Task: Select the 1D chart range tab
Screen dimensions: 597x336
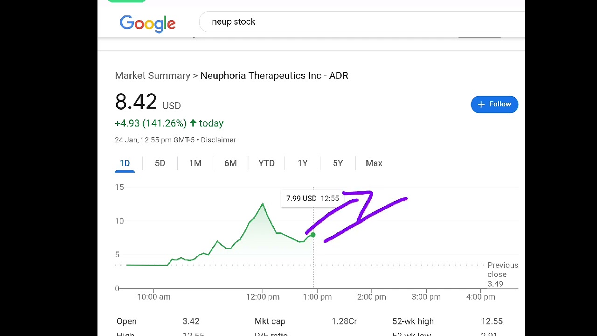Action: (125, 163)
